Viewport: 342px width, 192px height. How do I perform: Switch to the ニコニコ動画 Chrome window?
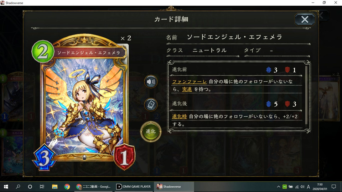click(94, 187)
